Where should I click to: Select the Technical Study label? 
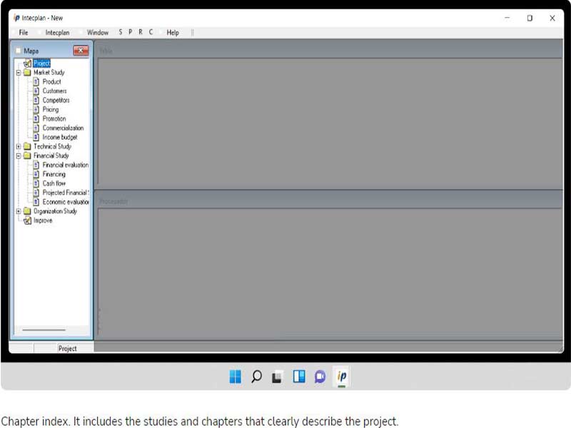(x=52, y=146)
